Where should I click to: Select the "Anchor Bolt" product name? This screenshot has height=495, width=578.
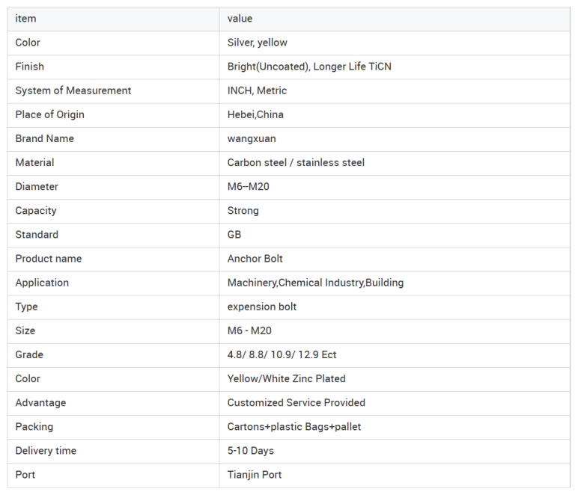click(255, 258)
